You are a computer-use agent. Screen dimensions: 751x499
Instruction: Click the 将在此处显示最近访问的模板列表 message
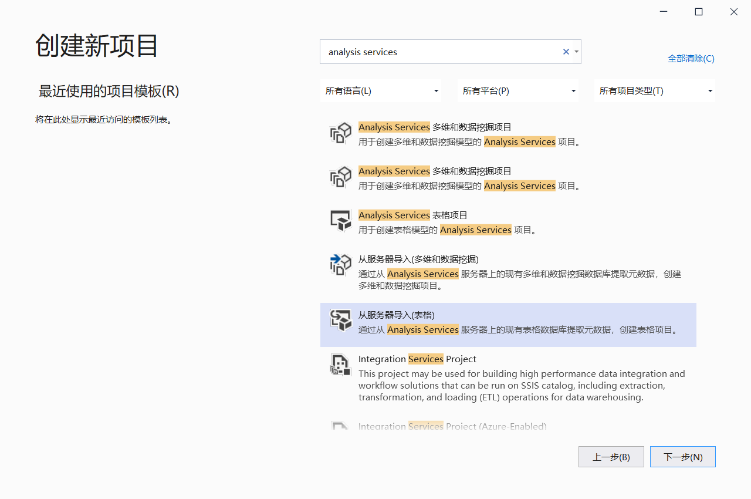(x=103, y=120)
